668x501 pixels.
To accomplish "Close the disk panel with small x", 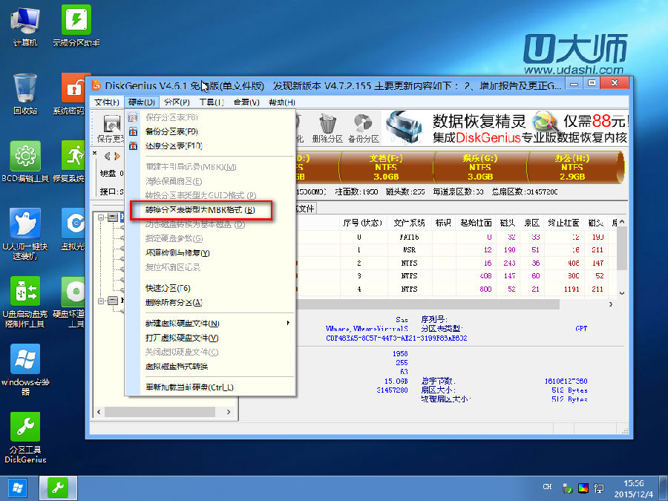I will 95,152.
